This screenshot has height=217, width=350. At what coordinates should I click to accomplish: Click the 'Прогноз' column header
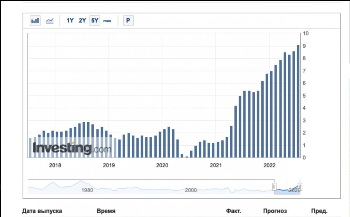pyautogui.click(x=275, y=211)
